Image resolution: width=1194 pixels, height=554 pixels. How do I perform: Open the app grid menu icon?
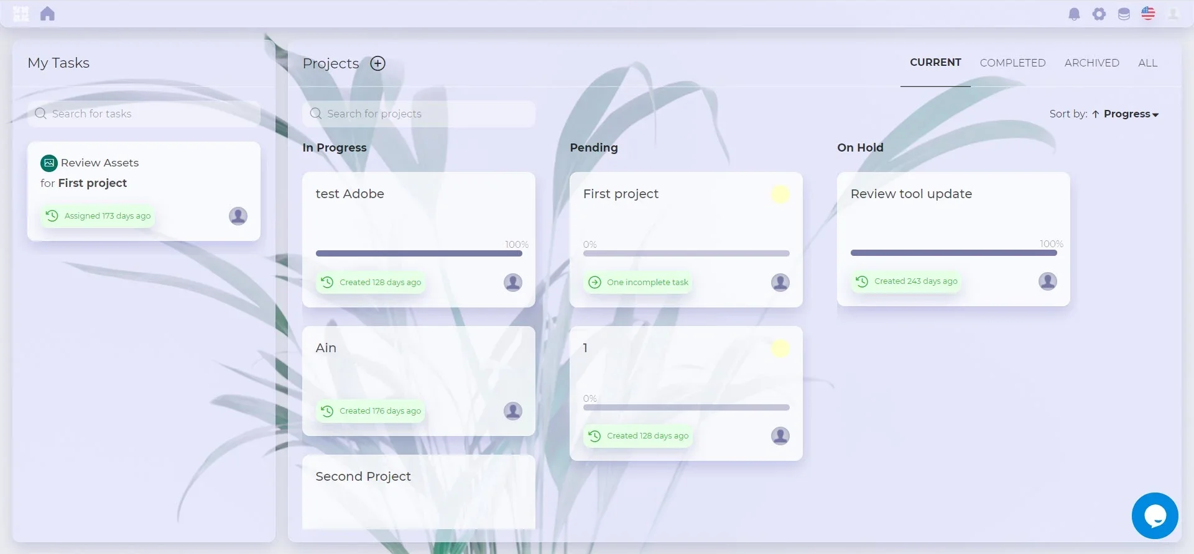21,14
